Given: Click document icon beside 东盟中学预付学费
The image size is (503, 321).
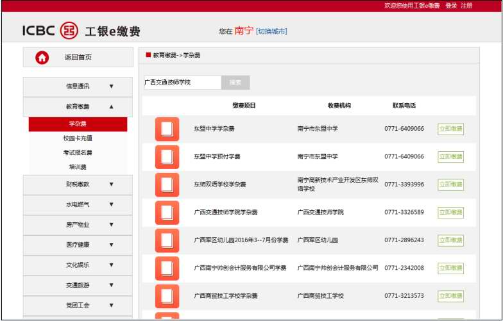Looking at the screenshot, I should (167, 157).
